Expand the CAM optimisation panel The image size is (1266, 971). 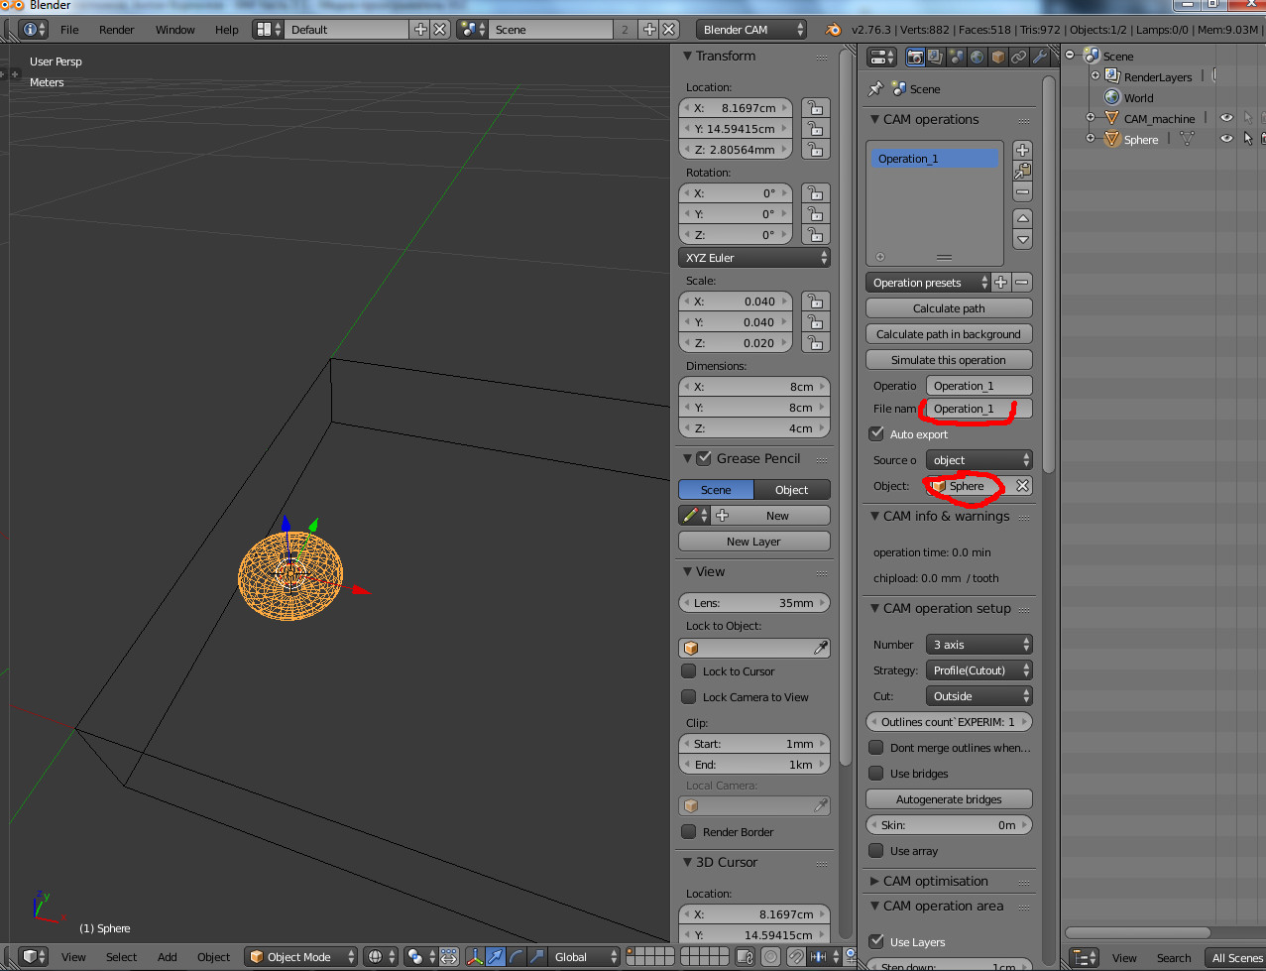[874, 881]
